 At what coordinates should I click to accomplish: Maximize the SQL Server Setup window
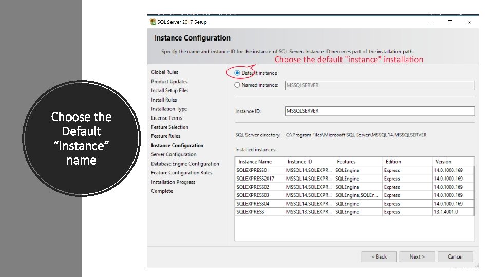pos(450,22)
